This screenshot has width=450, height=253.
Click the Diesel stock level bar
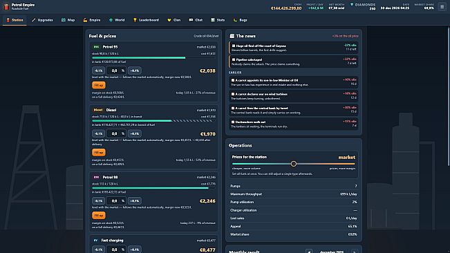[153, 121]
